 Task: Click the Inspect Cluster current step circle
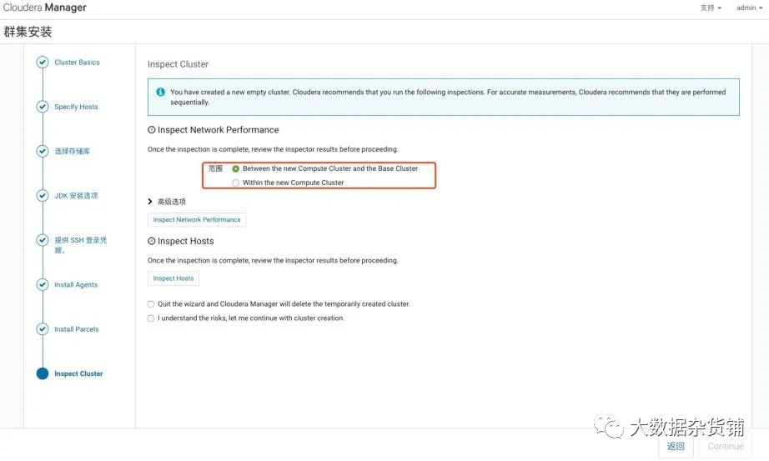pos(43,373)
